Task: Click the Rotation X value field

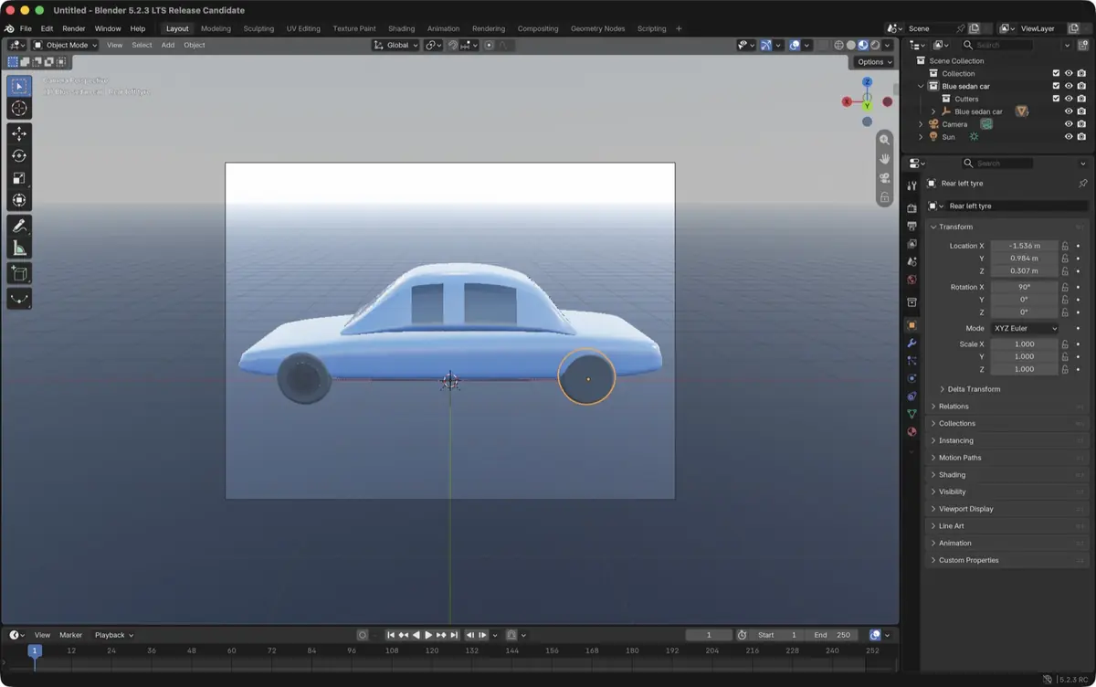Action: tap(1025, 287)
